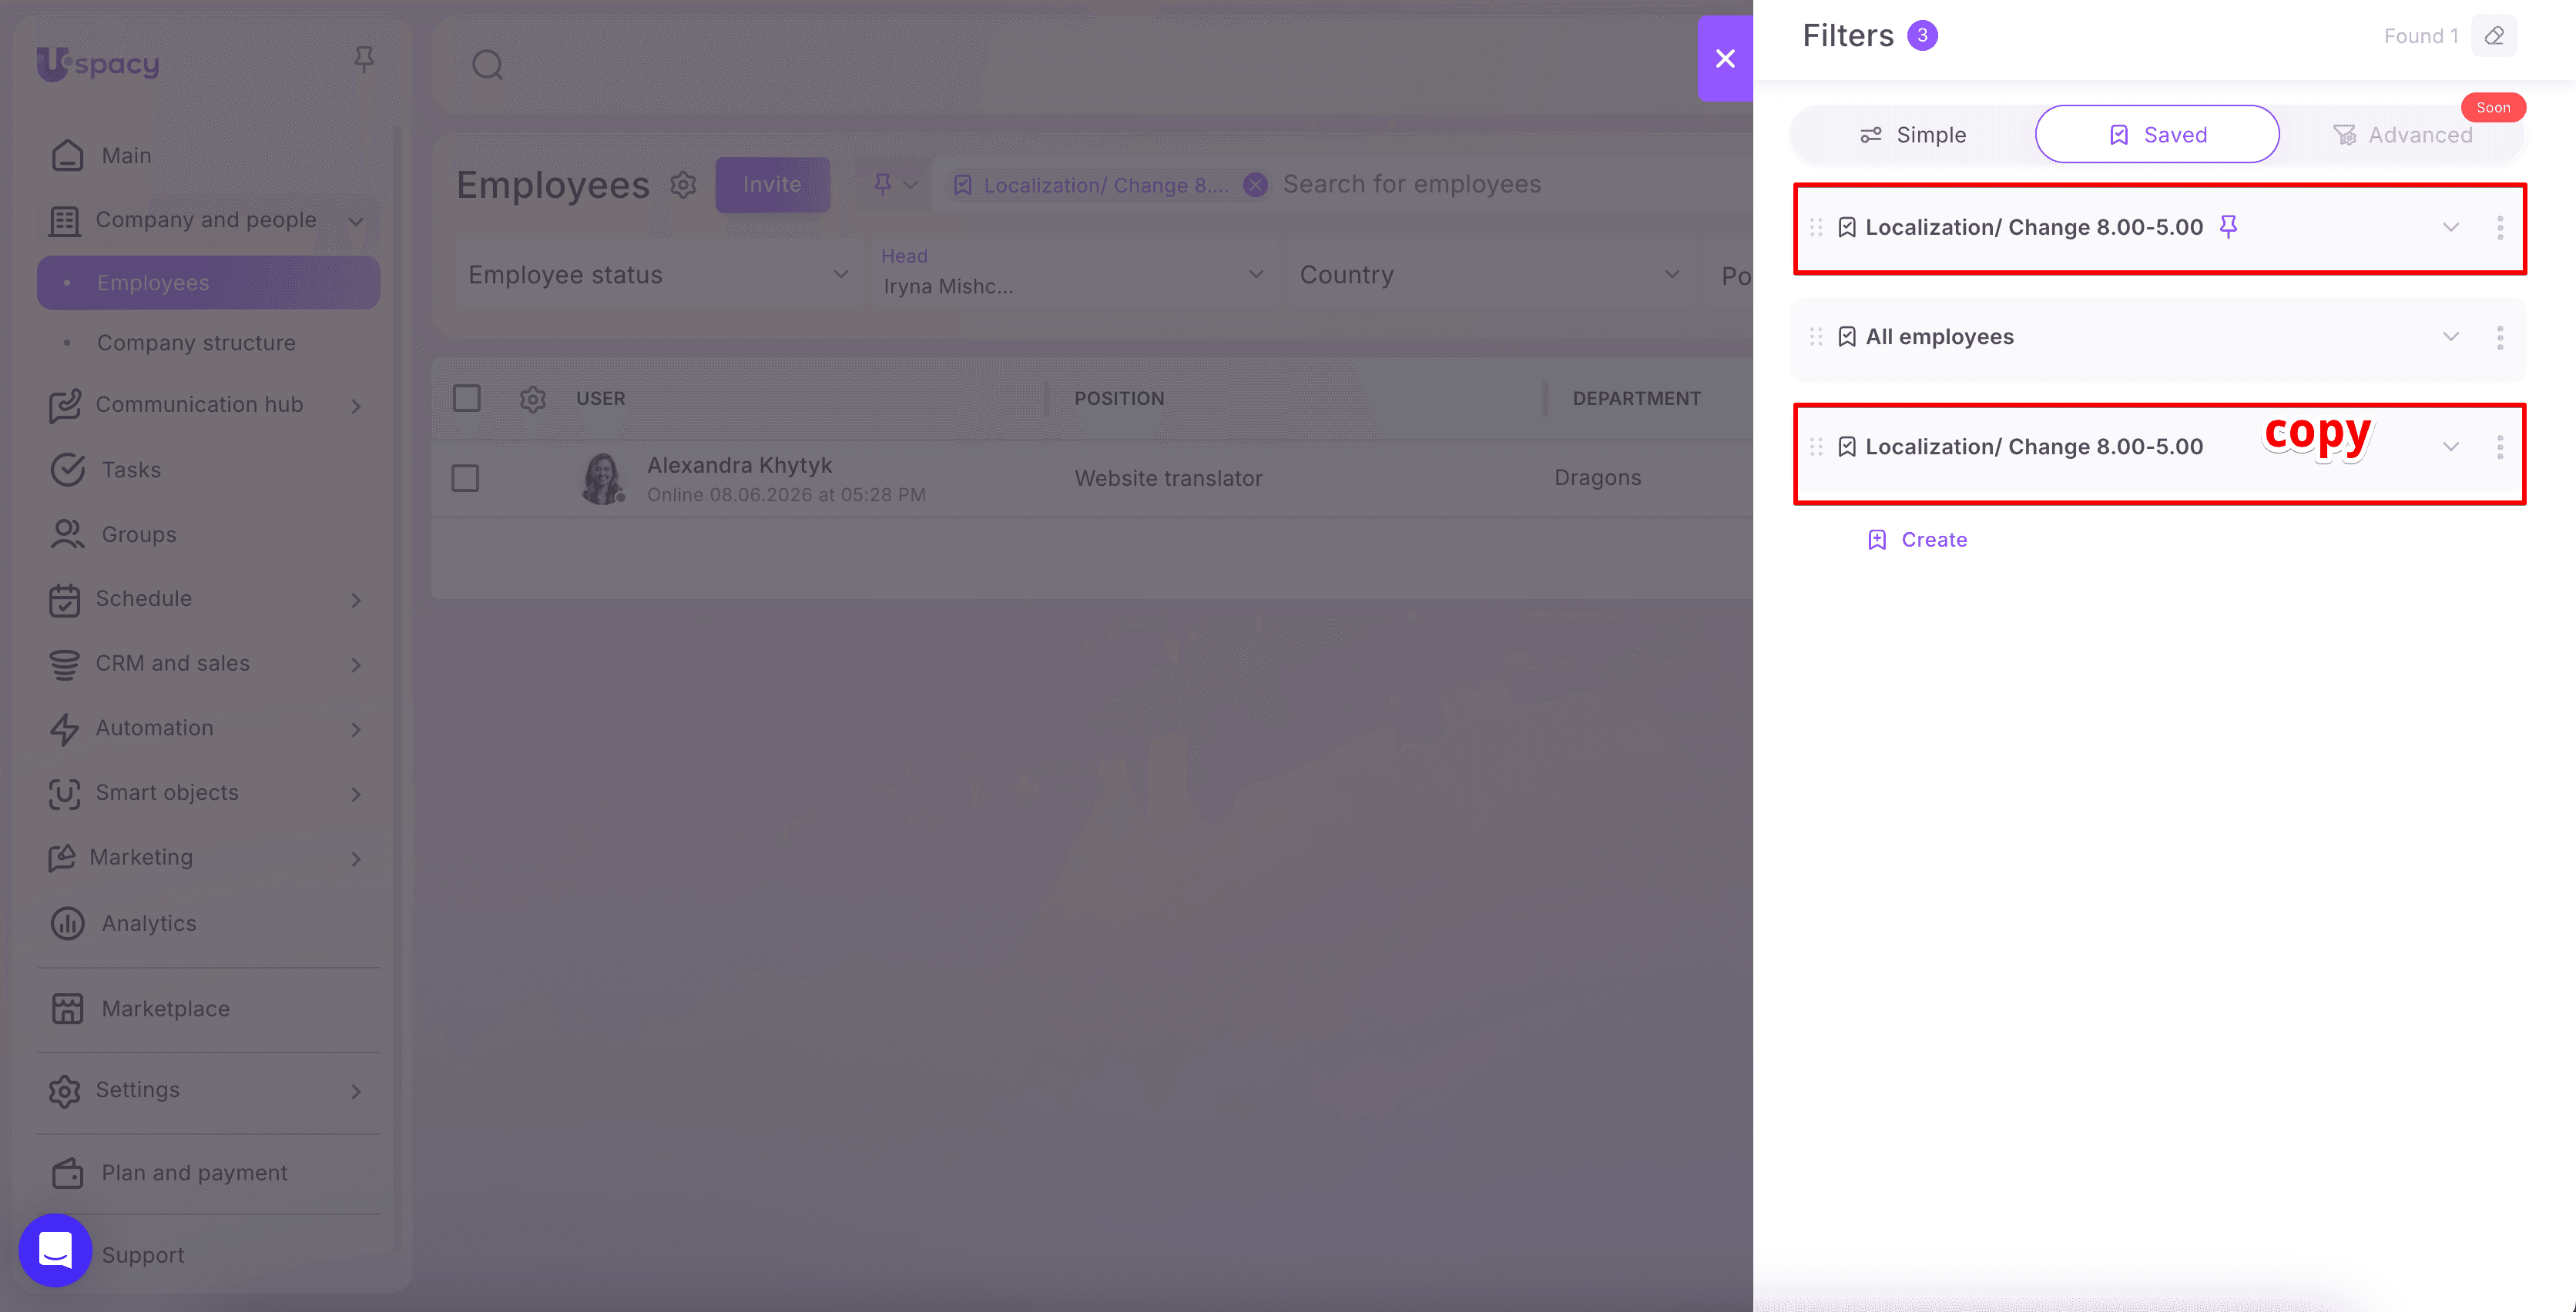
Task: Click drag handle of pinned Localization filter
Action: coord(1816,227)
